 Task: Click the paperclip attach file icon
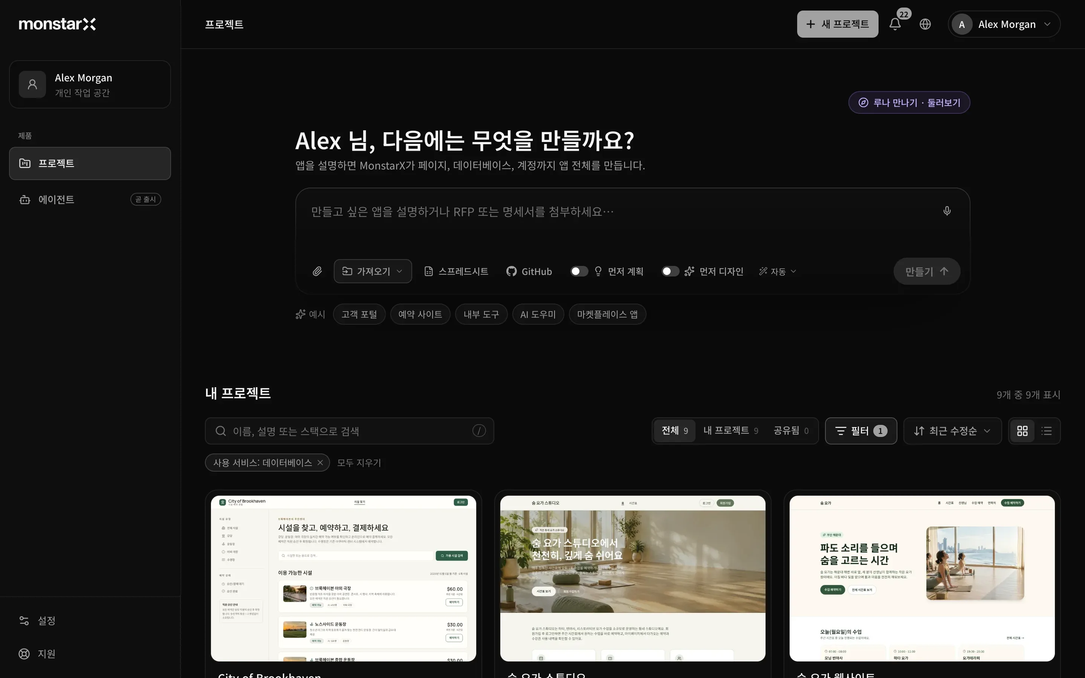coord(317,271)
